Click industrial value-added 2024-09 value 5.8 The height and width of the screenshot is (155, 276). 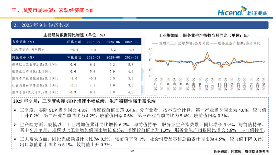[x=131, y=65]
